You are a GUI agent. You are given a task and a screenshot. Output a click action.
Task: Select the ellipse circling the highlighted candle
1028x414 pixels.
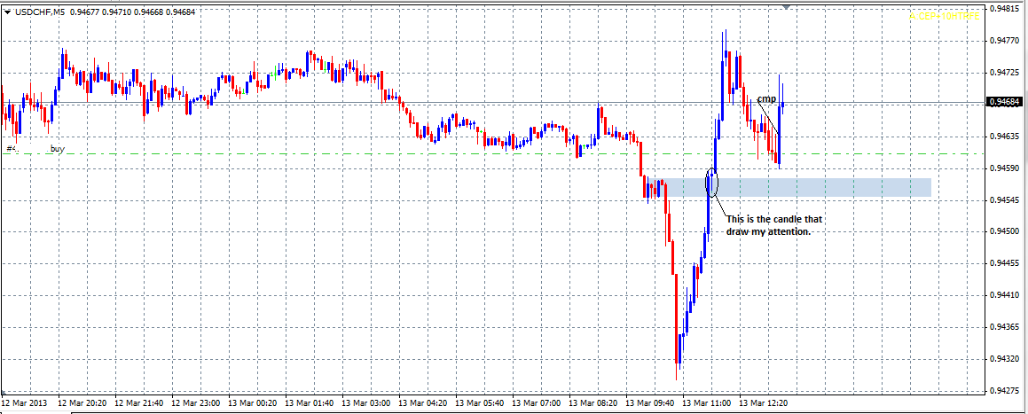point(711,181)
